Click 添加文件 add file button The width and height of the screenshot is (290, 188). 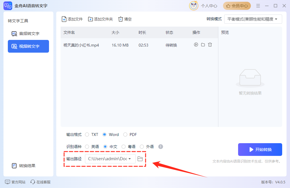[x=72, y=19]
